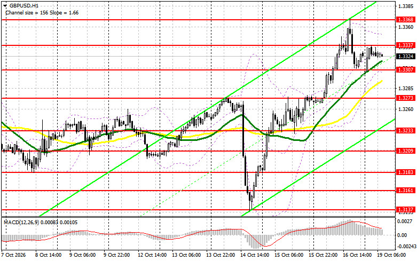Click the 1.3161 red price label

point(406,191)
